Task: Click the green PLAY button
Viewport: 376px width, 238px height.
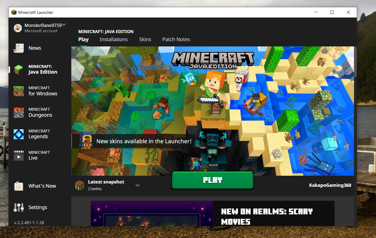Action: pos(213,180)
